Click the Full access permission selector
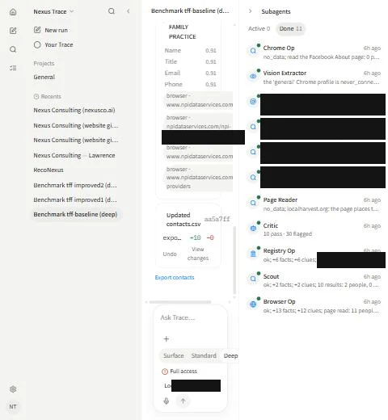Viewport: 388px width, 420px height. coord(179,372)
